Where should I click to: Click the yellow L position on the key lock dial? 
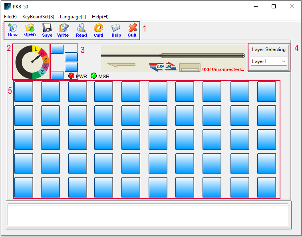pos(36,49)
